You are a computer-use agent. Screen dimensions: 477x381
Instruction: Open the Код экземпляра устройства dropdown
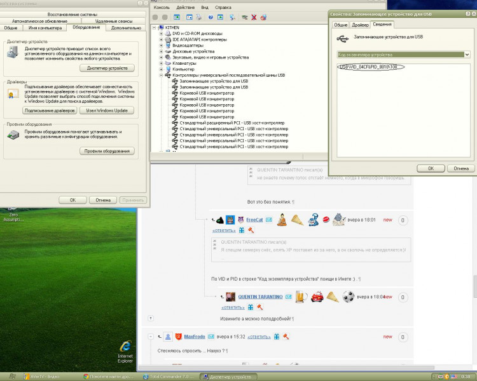(x=467, y=55)
